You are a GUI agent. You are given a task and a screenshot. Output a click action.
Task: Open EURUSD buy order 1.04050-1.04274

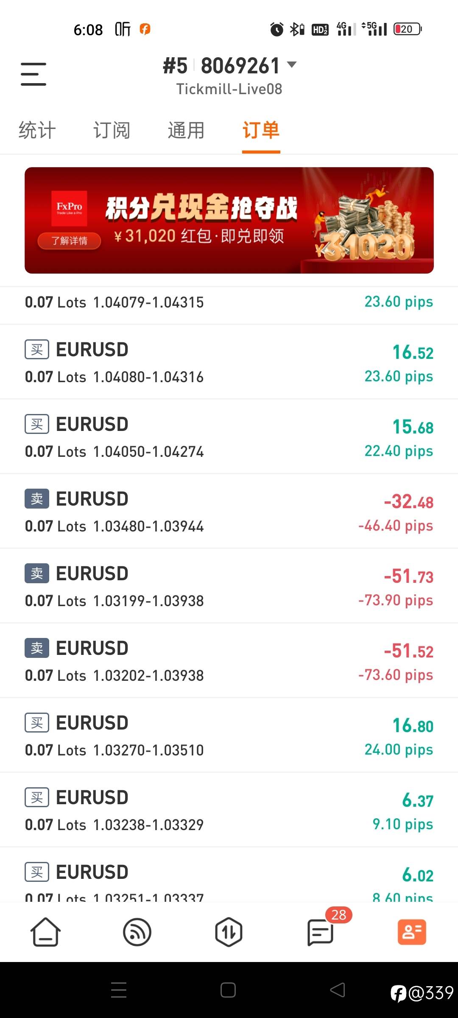click(x=229, y=437)
